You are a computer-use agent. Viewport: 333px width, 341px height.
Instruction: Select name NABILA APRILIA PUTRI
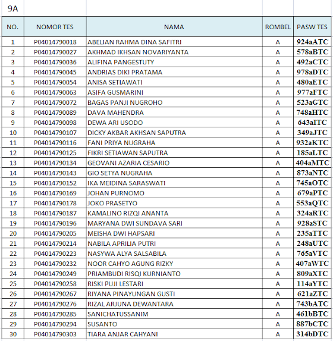click(x=121, y=243)
